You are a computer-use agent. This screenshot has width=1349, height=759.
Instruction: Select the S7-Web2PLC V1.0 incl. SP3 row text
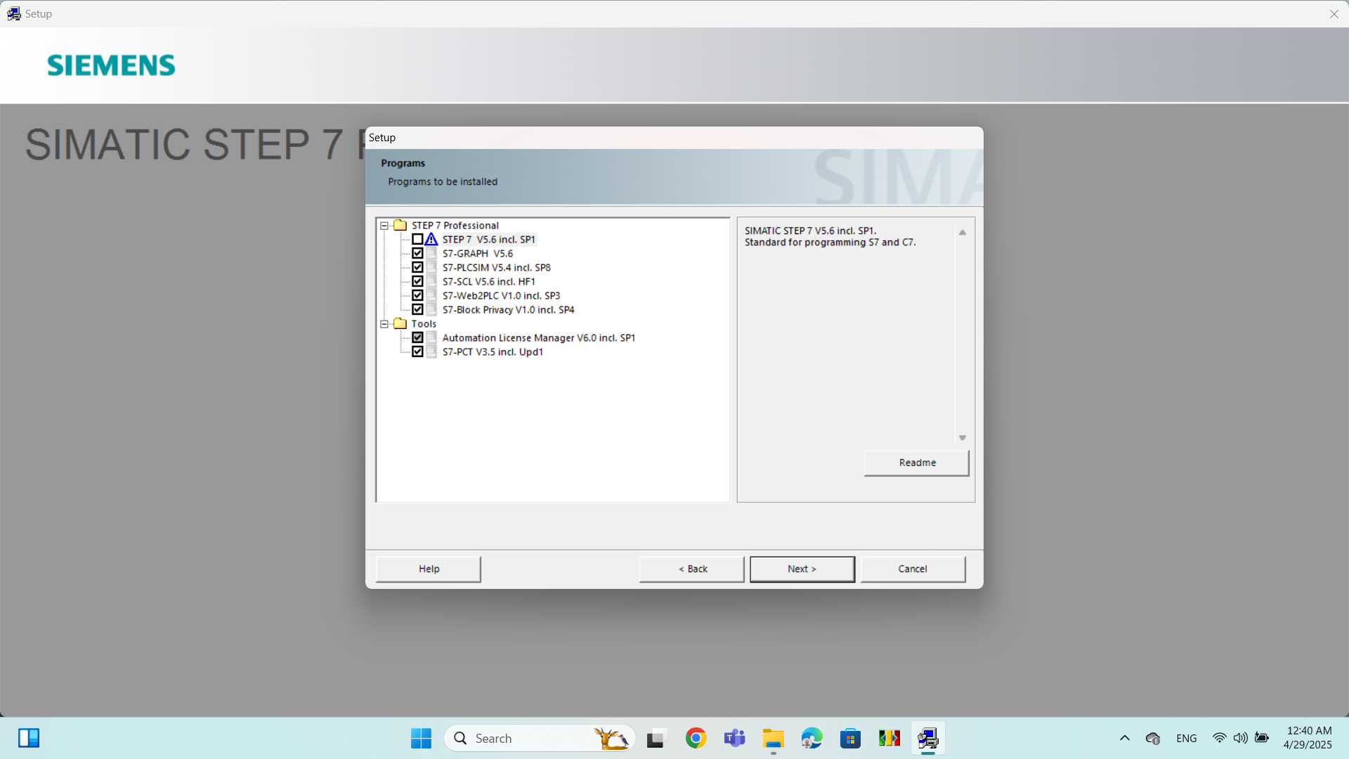502,296
